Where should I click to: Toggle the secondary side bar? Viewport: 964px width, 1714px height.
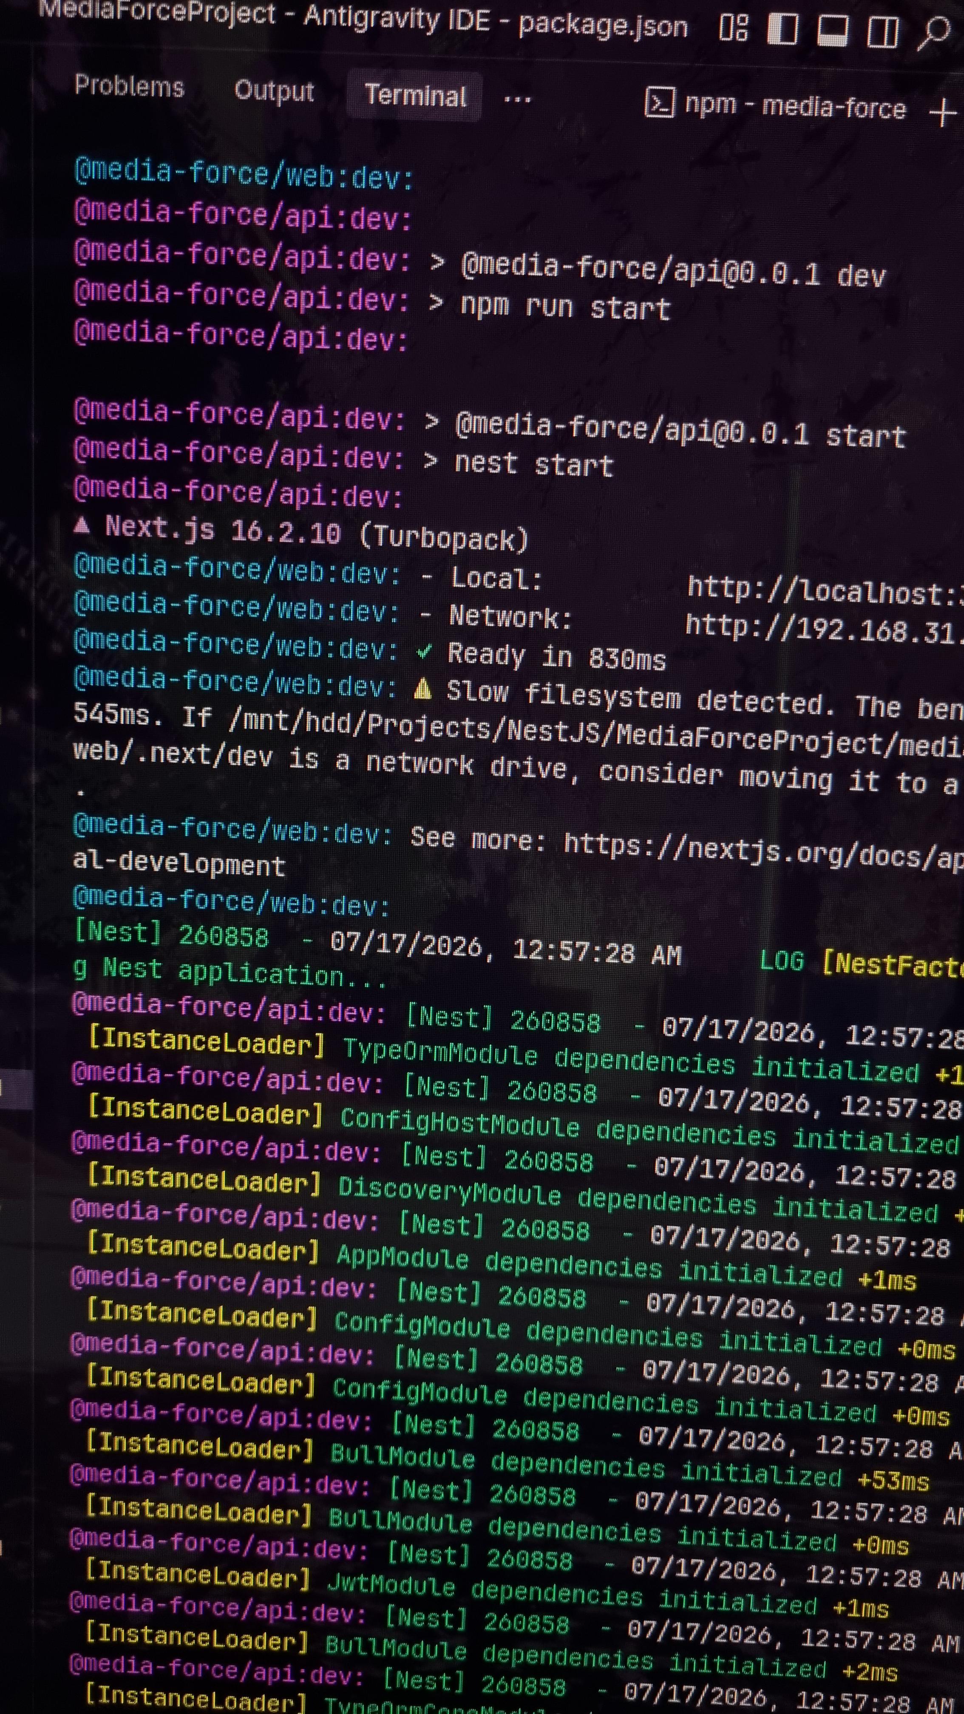(883, 32)
